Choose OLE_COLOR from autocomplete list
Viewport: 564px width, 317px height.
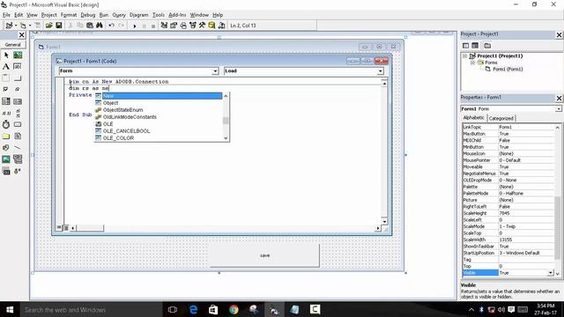tap(159, 138)
